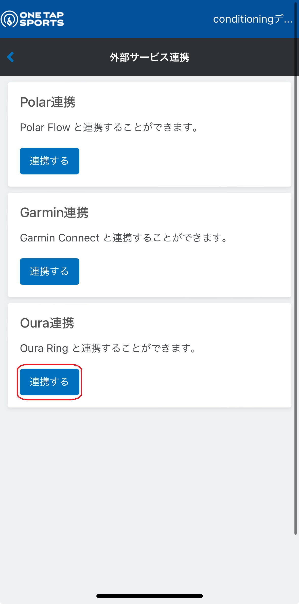Tap the One Tap Sports circular logo emblem
The image size is (299, 604).
(9, 19)
